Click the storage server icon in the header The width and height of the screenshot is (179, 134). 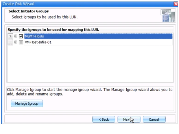point(168,16)
